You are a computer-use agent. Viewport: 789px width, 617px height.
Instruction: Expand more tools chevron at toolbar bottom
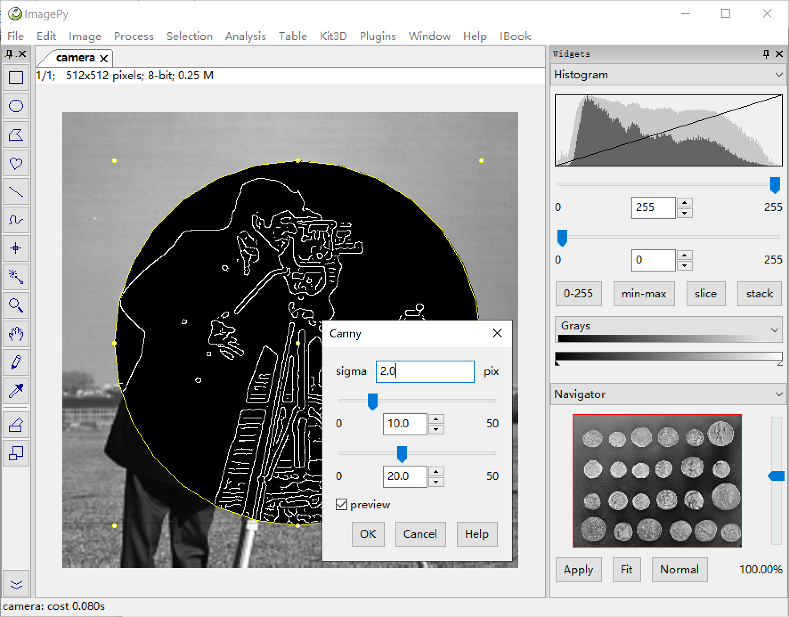pyautogui.click(x=16, y=585)
